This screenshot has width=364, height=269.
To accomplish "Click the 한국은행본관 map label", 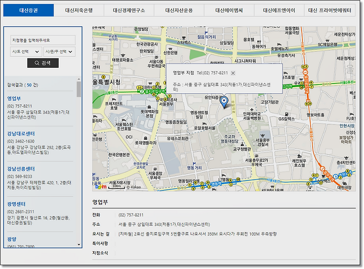I will pyautogui.click(x=119, y=155).
